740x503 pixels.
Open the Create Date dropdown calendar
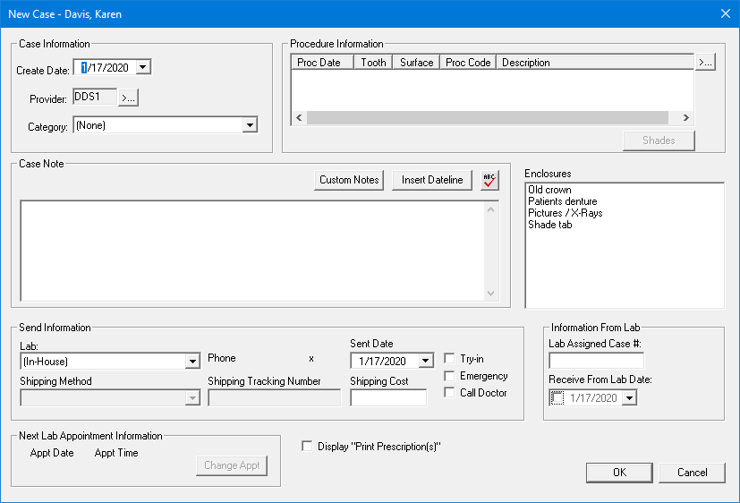(x=144, y=67)
